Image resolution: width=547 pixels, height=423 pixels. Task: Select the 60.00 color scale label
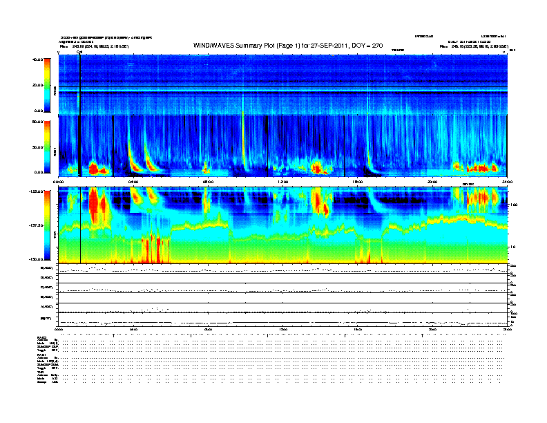pyautogui.click(x=37, y=122)
